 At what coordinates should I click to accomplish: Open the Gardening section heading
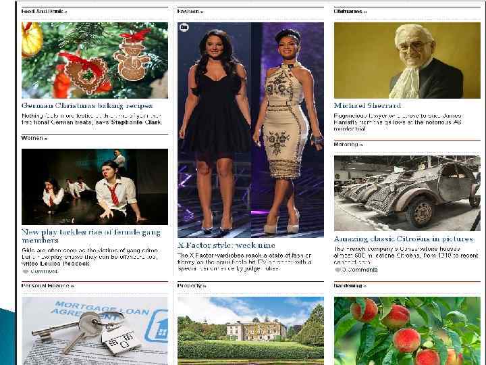pyautogui.click(x=350, y=285)
